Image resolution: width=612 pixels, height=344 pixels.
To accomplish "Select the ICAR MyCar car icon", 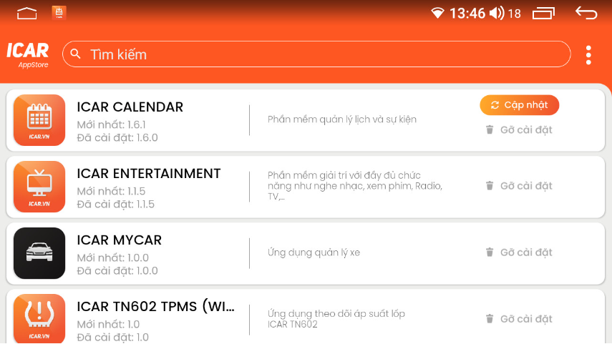I will [x=39, y=253].
